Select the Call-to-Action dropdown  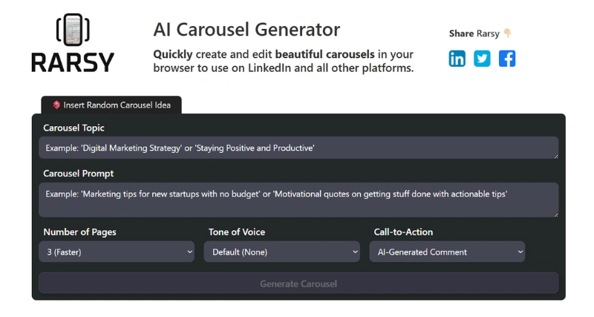pos(448,252)
